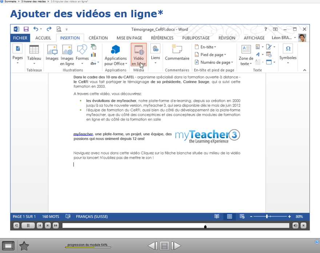This screenshot has width=320, height=253.
Task: Mute the tutorial with speaker button
Action: (x=295, y=226)
